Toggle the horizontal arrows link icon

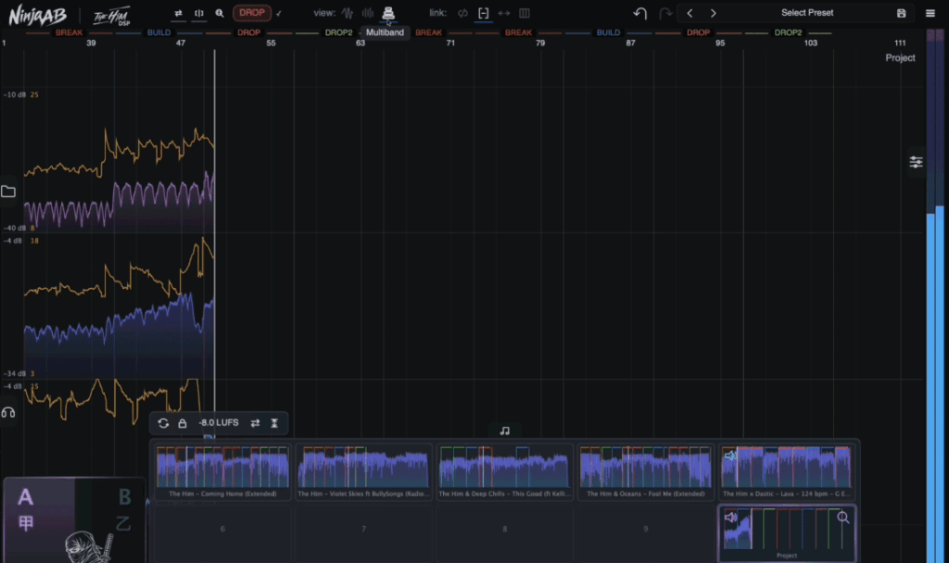pyautogui.click(x=503, y=13)
